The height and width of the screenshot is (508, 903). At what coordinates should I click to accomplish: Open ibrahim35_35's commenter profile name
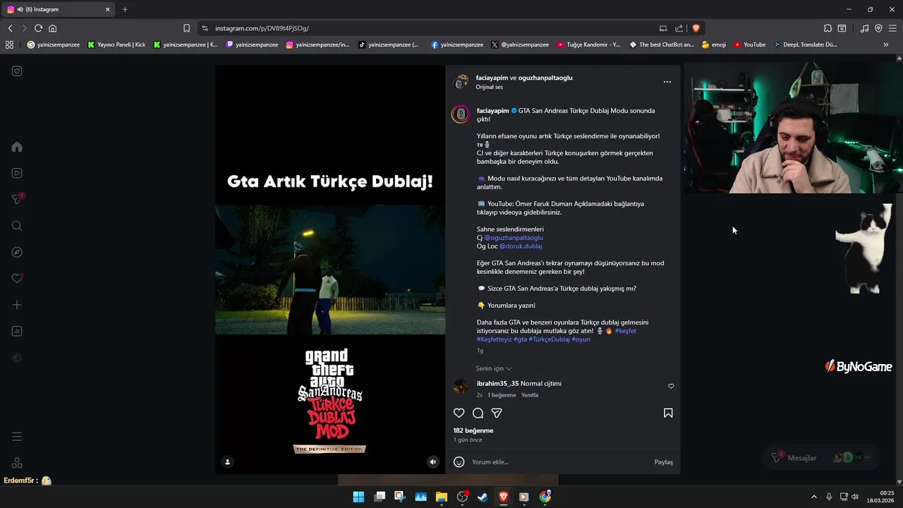click(x=497, y=383)
